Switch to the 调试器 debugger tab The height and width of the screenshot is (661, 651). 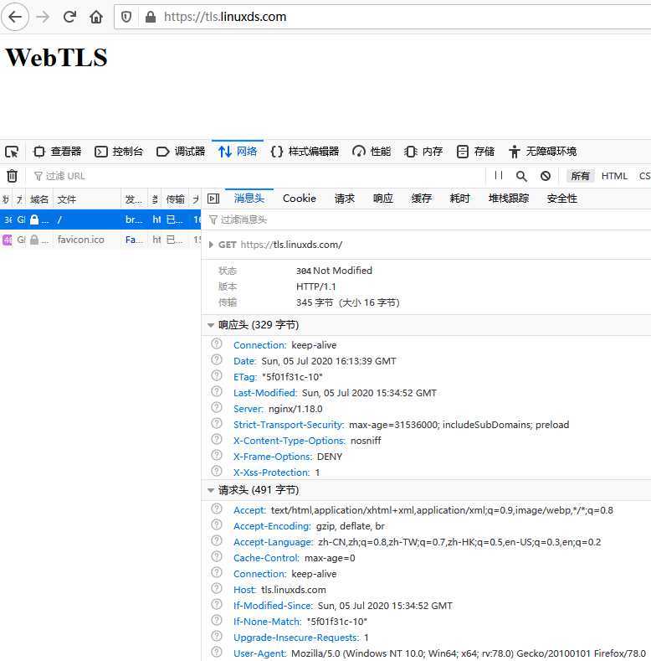(x=181, y=152)
